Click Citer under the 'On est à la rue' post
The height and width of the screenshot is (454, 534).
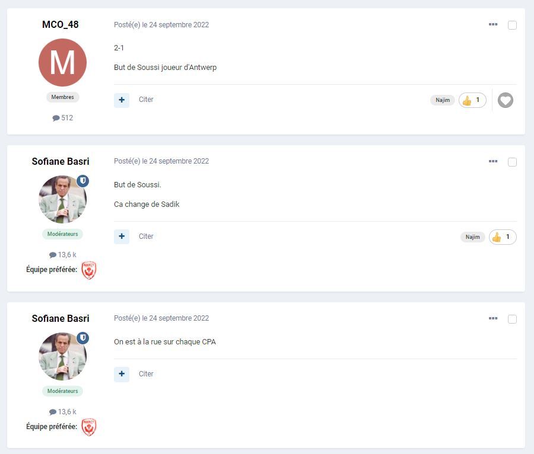146,374
